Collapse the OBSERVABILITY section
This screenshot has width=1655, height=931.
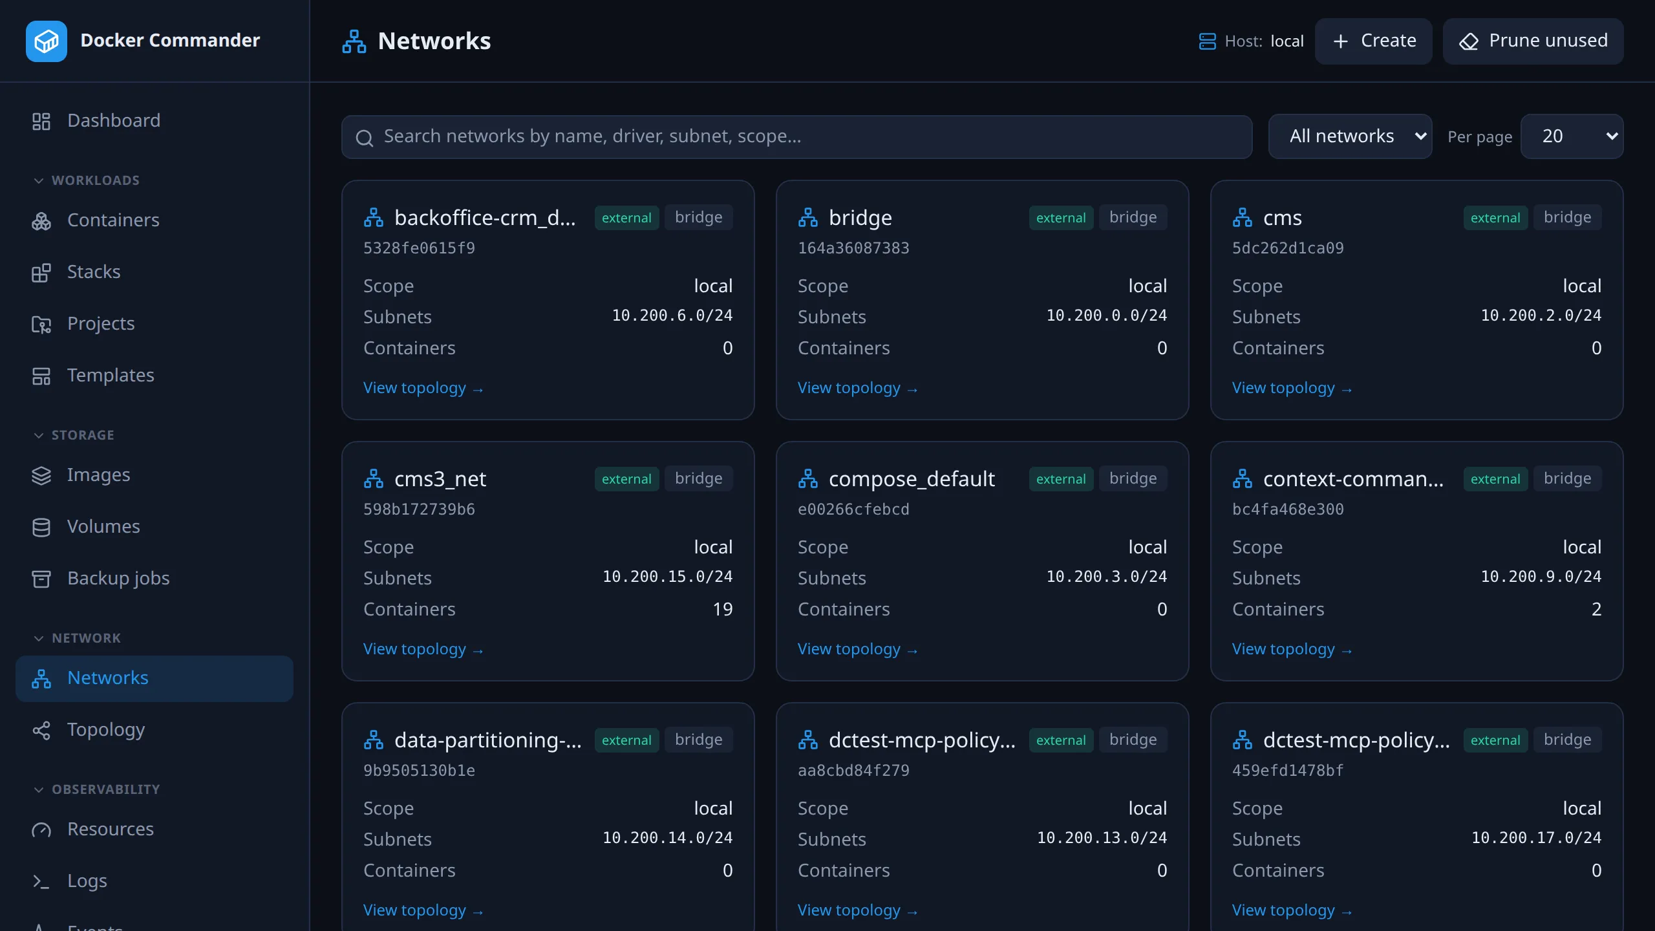point(96,789)
